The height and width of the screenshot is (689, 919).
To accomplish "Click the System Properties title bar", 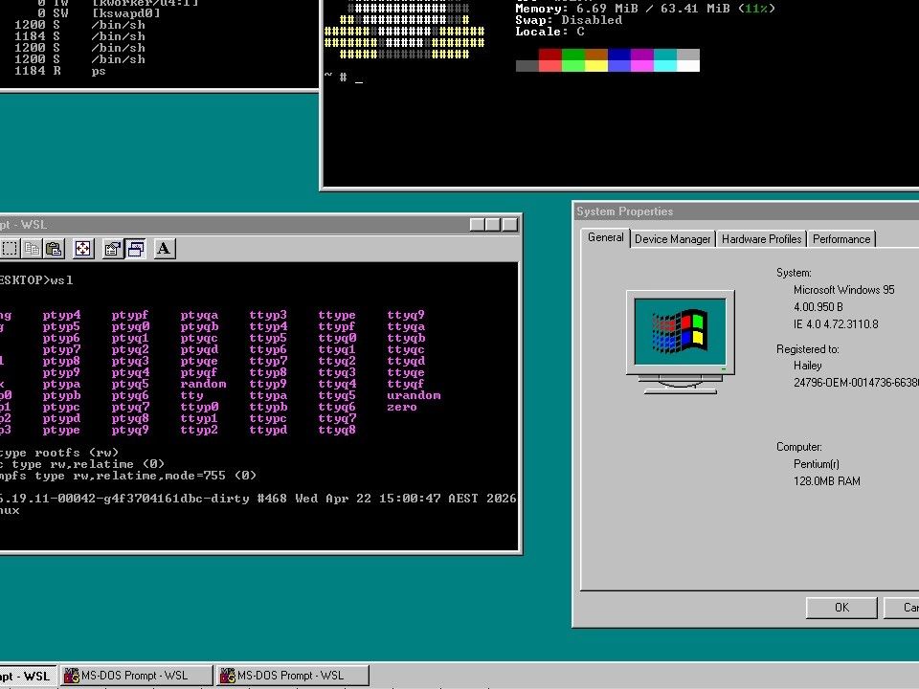I will [x=746, y=211].
